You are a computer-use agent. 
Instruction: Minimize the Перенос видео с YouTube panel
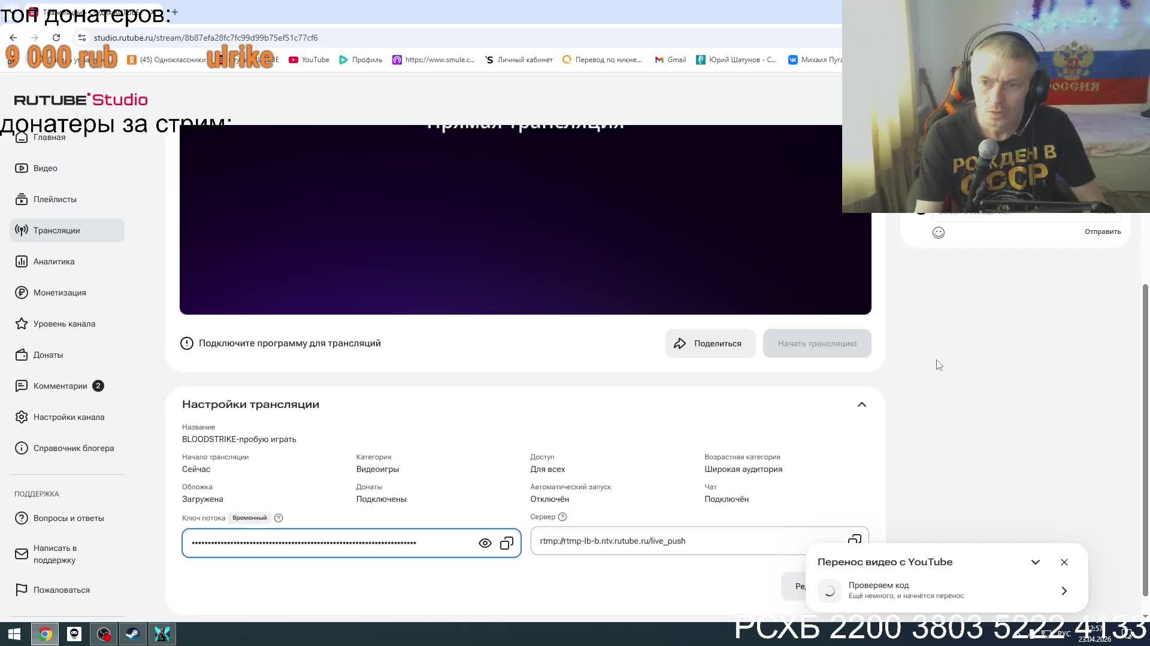[x=1035, y=562]
